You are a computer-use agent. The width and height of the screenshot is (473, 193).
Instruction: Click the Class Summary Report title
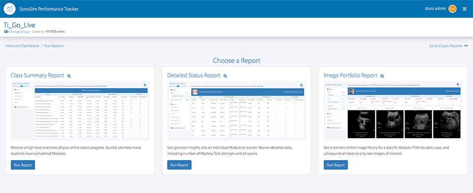pyautogui.click(x=37, y=75)
